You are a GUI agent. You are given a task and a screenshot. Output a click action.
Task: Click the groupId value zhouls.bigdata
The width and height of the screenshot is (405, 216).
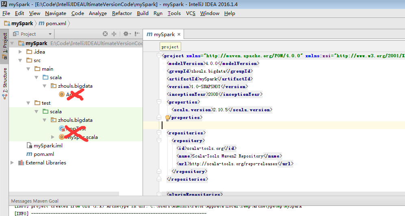point(208,71)
